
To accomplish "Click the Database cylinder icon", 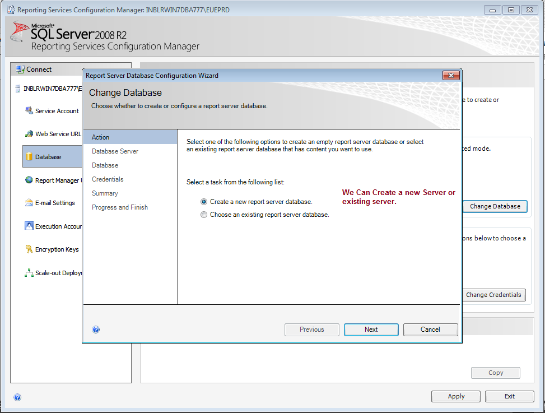I will tap(29, 157).
